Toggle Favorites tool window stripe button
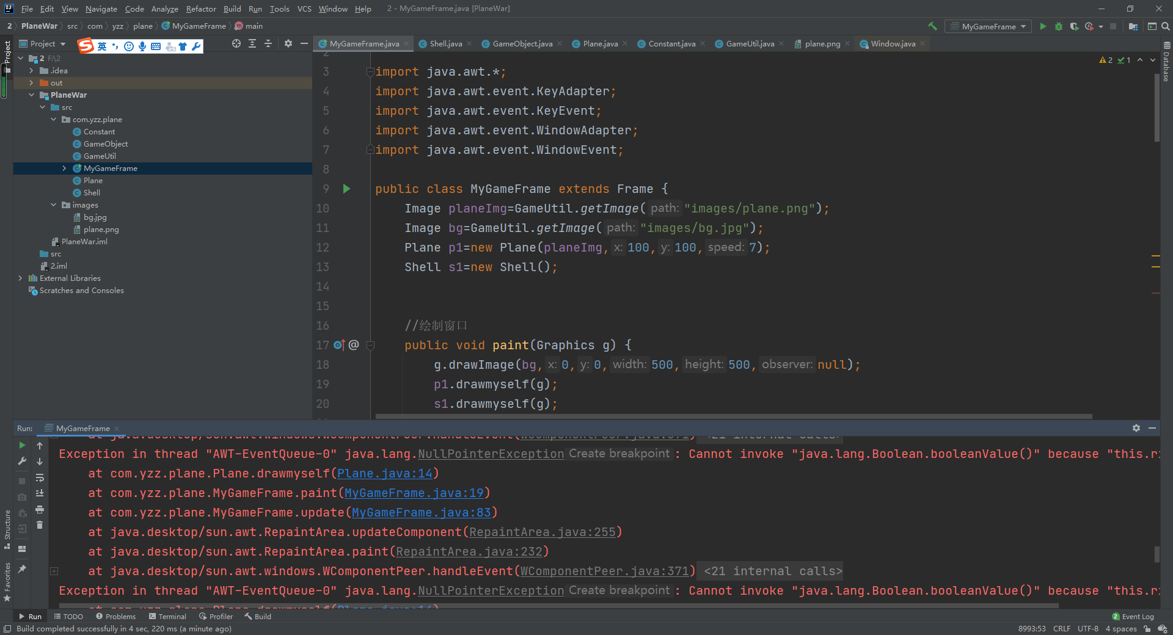 coord(7,581)
